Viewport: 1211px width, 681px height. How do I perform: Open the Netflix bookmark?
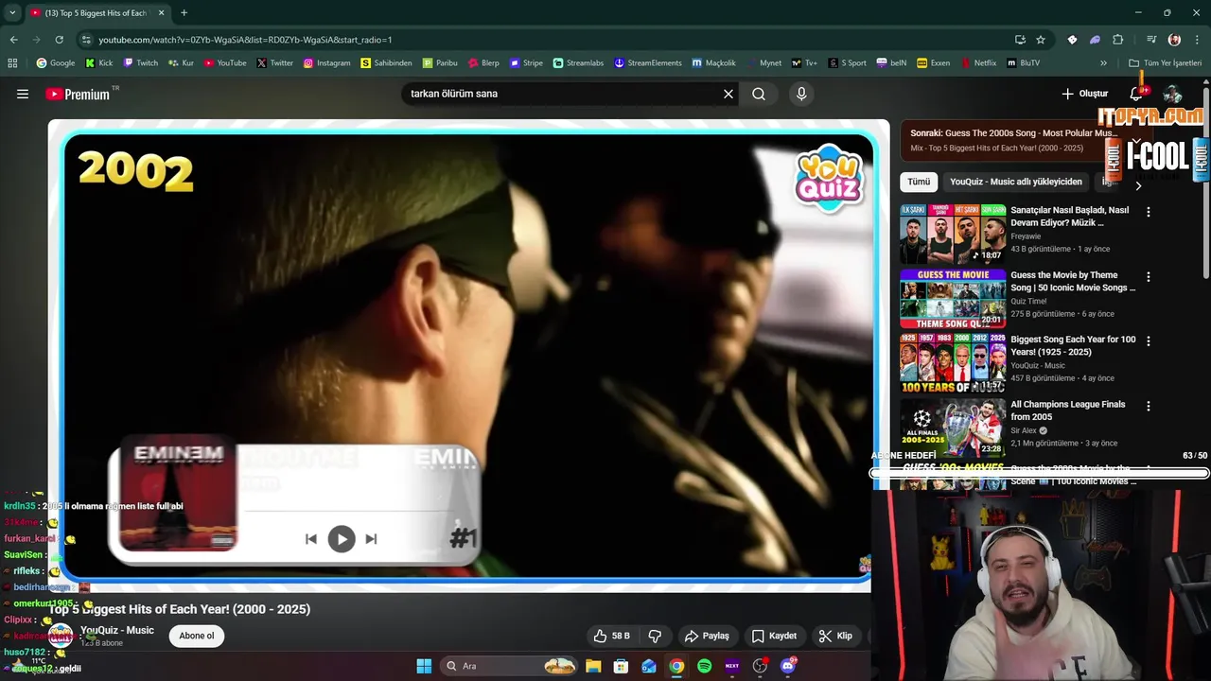pos(978,63)
